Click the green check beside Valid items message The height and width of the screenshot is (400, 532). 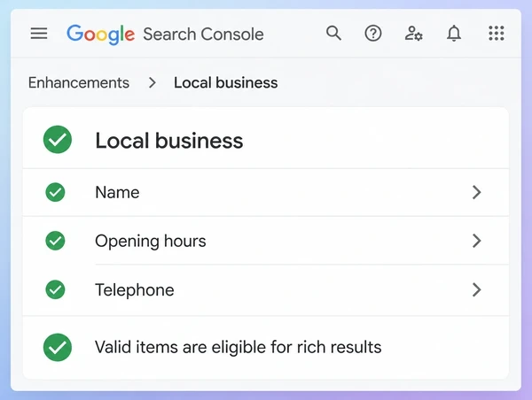pos(58,347)
